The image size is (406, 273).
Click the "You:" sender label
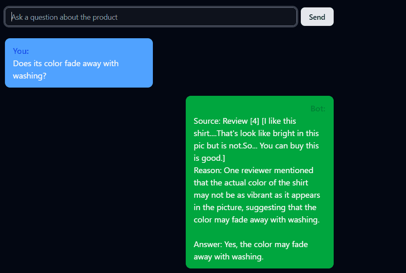(x=21, y=51)
